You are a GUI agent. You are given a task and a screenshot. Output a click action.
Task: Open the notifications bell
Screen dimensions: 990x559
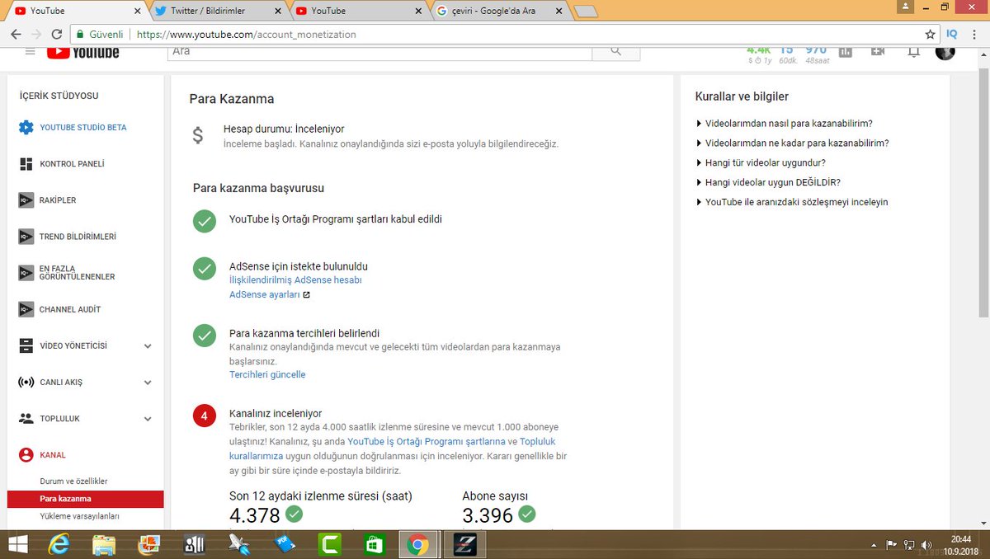pos(913,52)
